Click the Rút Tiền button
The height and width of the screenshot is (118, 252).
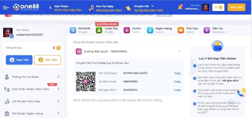coord(48,60)
